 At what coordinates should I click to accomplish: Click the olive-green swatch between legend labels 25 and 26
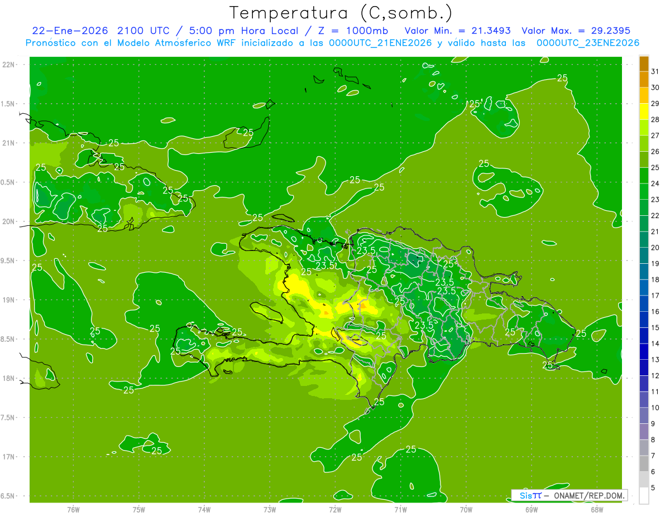click(644, 160)
